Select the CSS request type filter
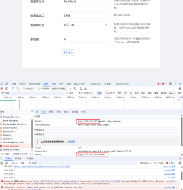Image resolution: width=183 pixels, height=190 pixels. tap(125, 93)
